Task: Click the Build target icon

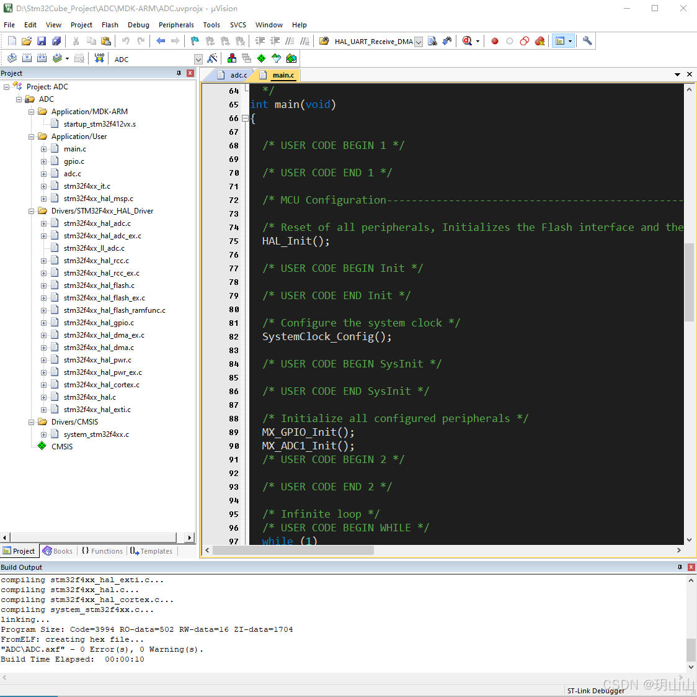Action: pyautogui.click(x=27, y=58)
